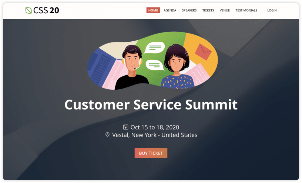View the TESTIMONIALS section
Viewport: 302px width, 183px height.
coord(246,10)
